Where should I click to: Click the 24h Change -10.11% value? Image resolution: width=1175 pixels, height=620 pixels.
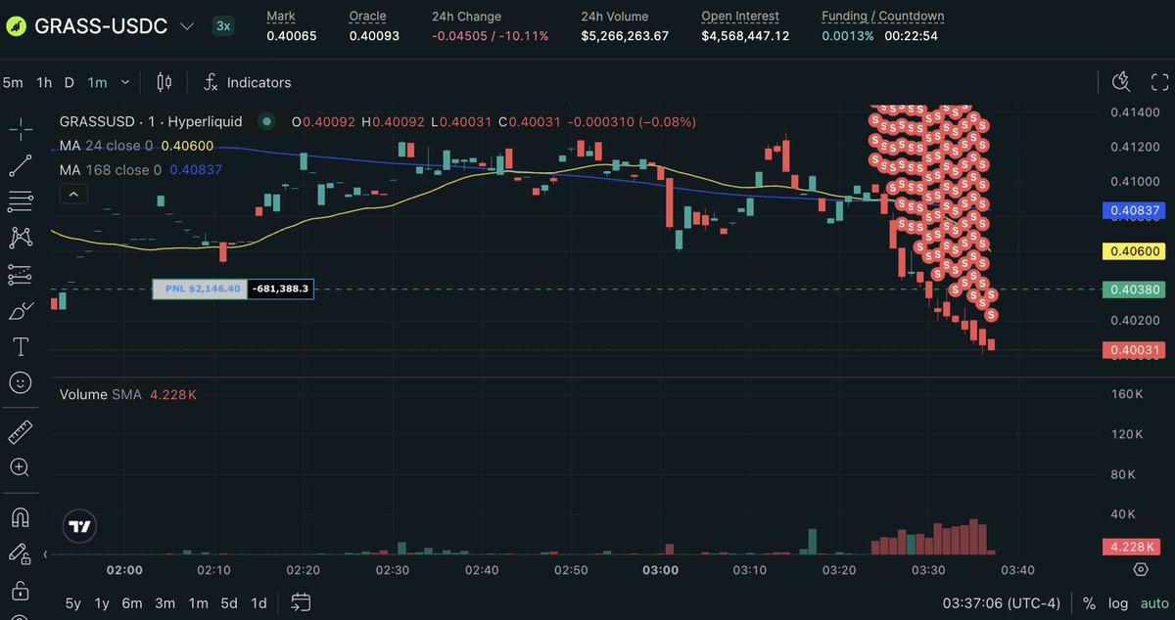pos(490,36)
